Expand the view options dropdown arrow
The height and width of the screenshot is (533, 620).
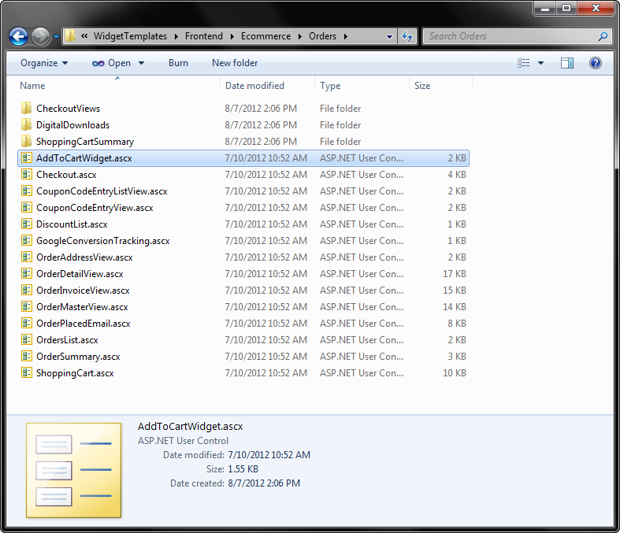coord(541,63)
